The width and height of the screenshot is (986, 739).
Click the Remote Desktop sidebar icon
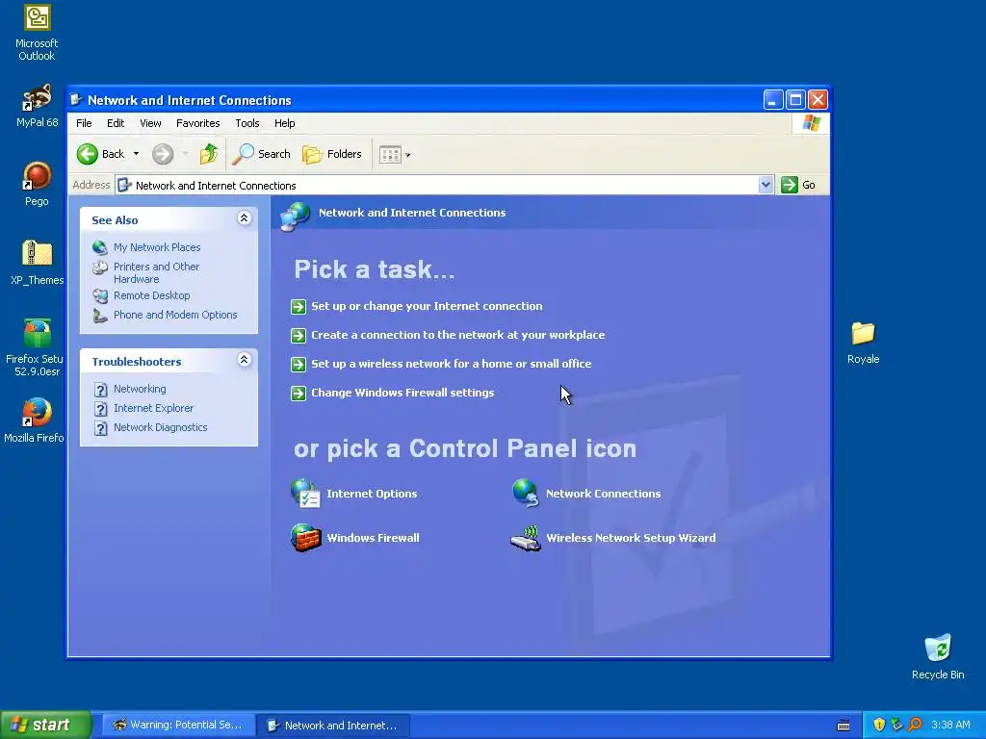coord(100,296)
